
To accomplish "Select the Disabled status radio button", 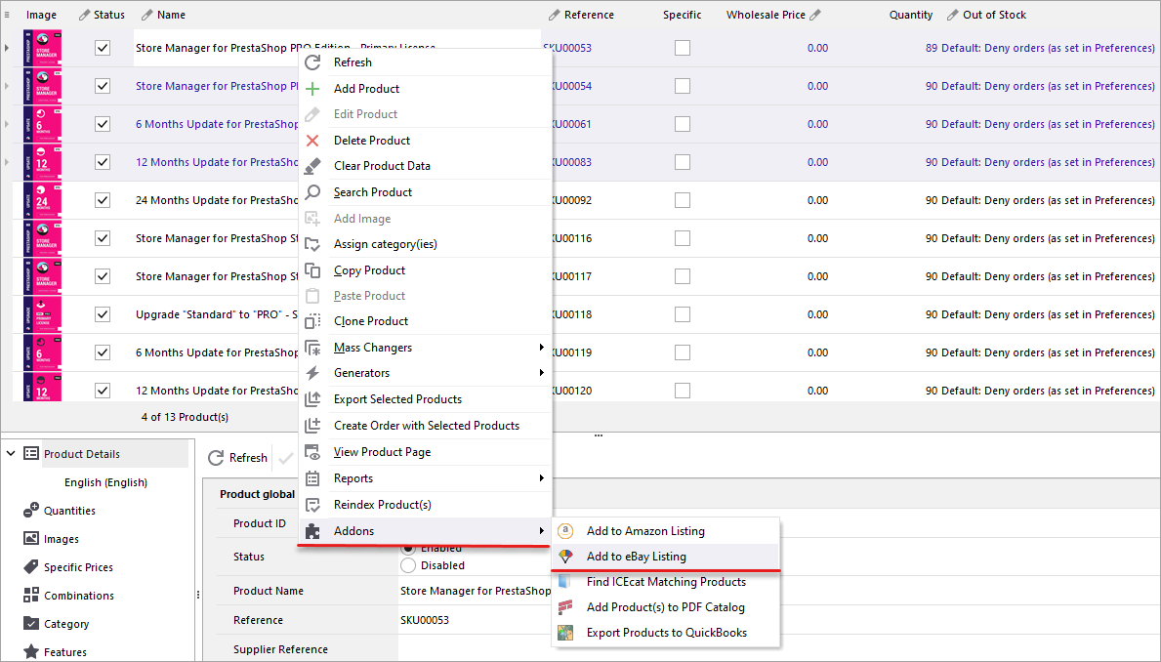I will (x=408, y=565).
